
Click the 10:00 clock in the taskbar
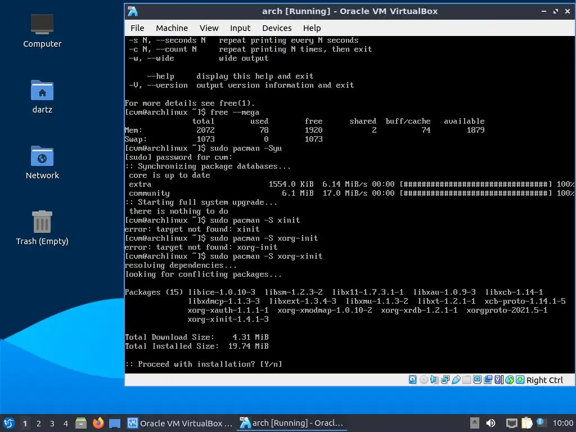[x=562, y=423]
